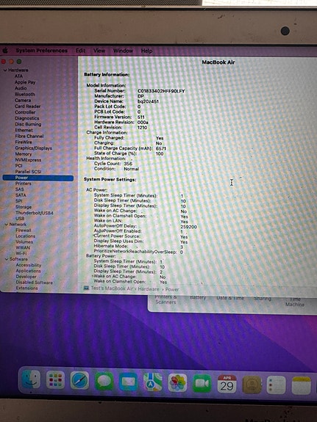Select Wi-Fi under Network

click(x=21, y=253)
